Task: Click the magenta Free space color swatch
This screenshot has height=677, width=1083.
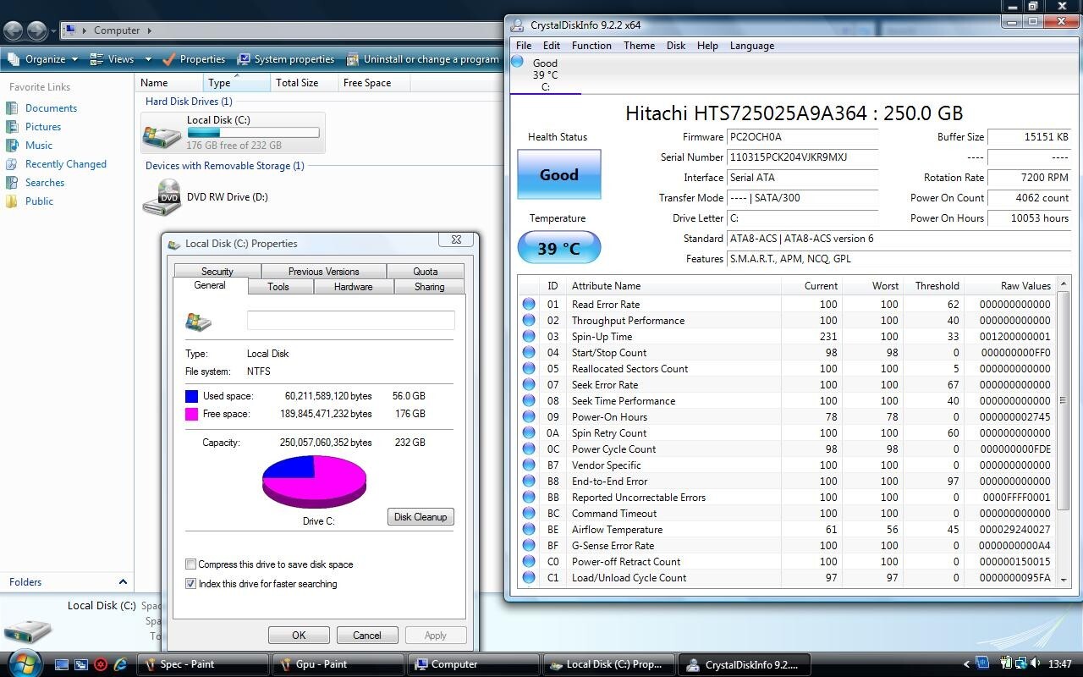Action: [191, 414]
